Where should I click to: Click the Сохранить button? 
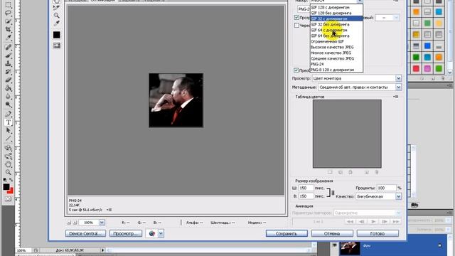(287, 233)
